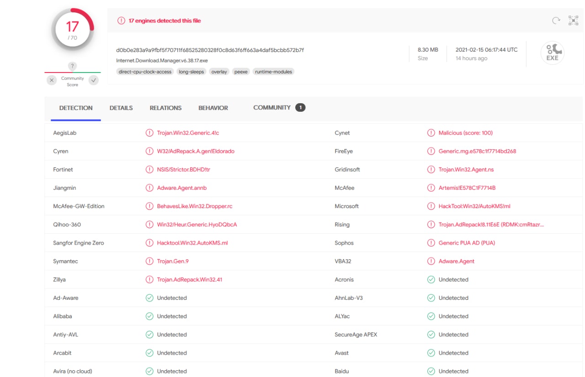Click BehavesLike.Win32.Dropper.rc result
The width and height of the screenshot is (585, 377).
coord(195,206)
